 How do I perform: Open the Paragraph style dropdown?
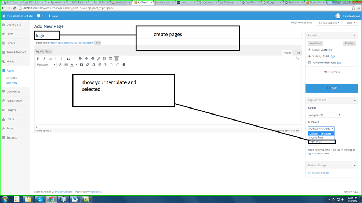[46, 64]
